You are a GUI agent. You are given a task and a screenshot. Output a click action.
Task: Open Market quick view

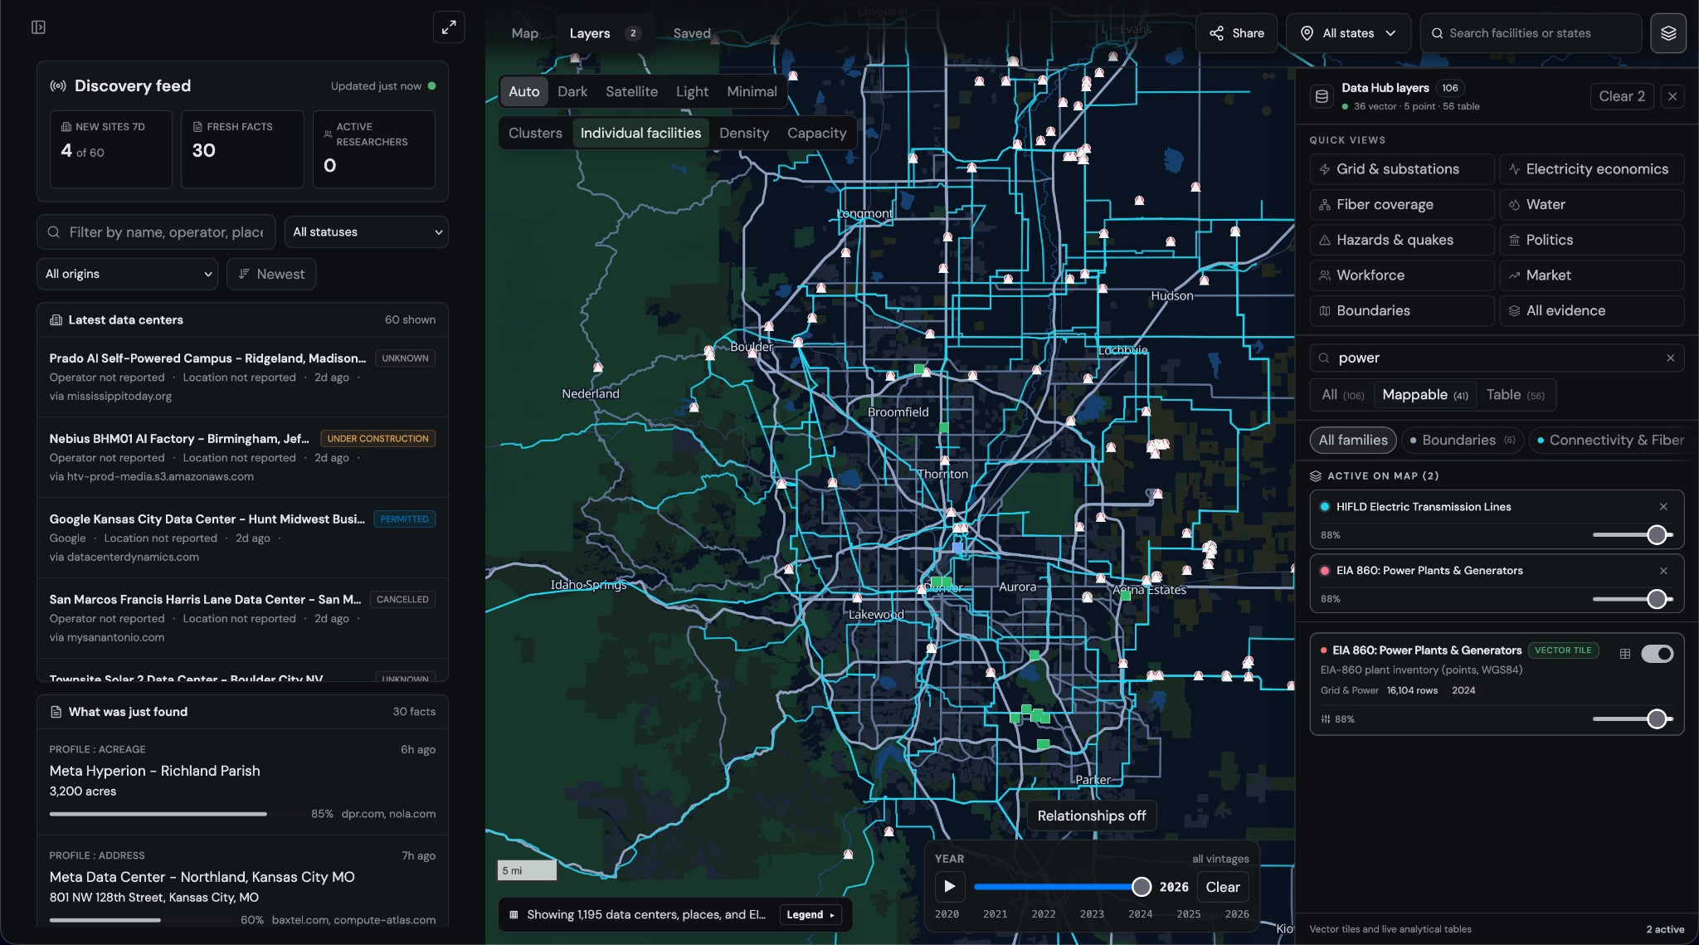(1591, 275)
